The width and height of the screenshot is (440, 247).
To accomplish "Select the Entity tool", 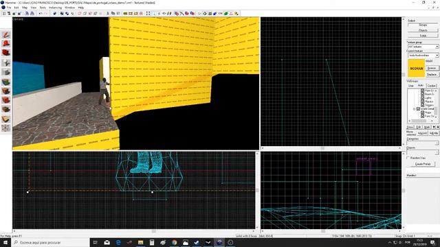I will 6,62.
